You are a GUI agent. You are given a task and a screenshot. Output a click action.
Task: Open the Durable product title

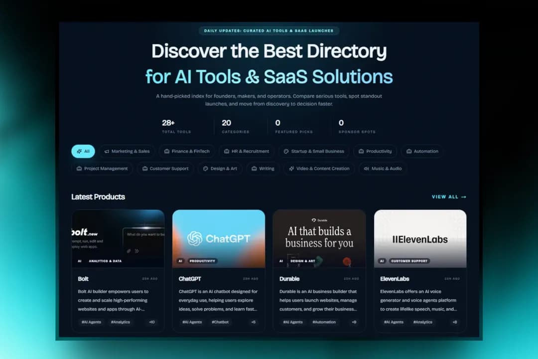coord(289,279)
